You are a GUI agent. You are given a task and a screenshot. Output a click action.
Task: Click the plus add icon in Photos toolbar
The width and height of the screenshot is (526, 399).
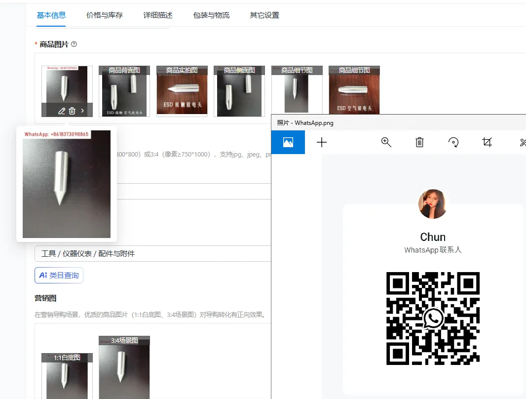tap(321, 142)
